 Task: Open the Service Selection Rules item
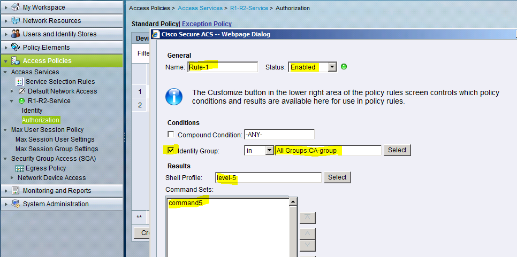pos(60,82)
